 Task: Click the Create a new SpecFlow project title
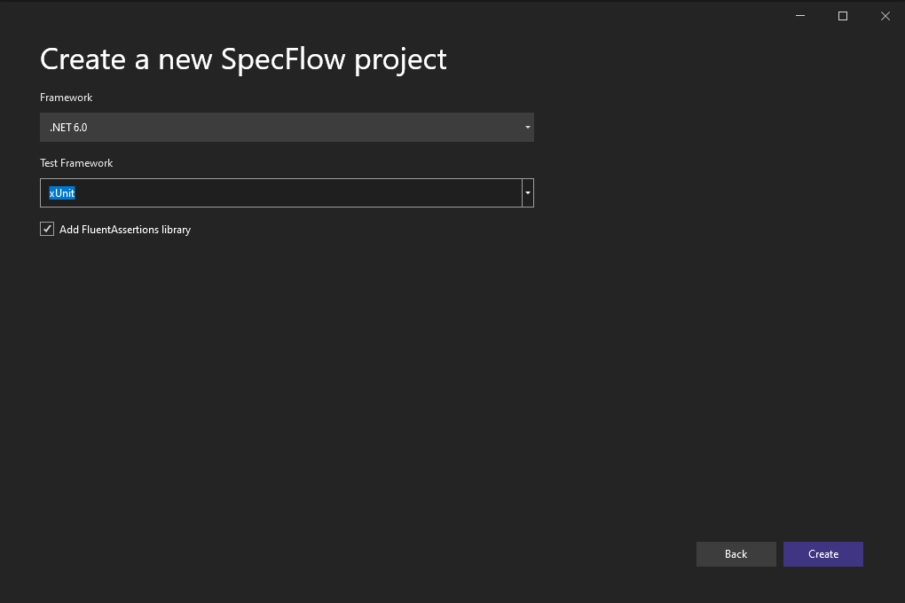(242, 59)
